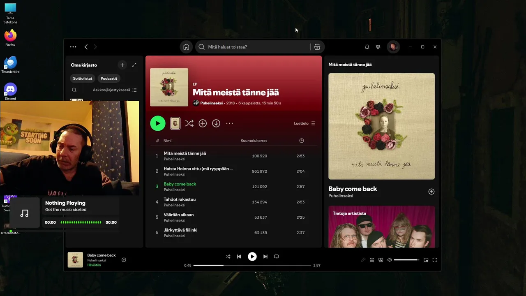Enter full screen mode
The height and width of the screenshot is (296, 526).
(x=435, y=260)
